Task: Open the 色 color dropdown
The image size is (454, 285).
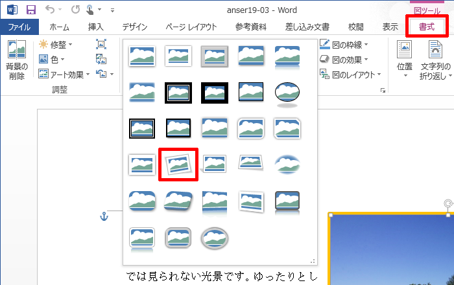Action: coord(51,60)
